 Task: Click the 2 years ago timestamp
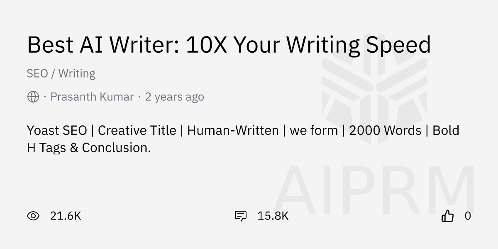tap(174, 97)
